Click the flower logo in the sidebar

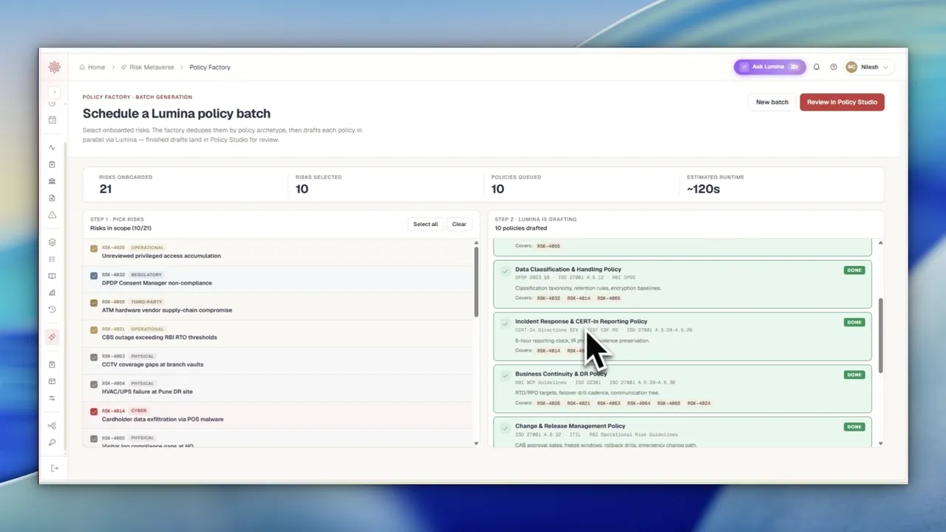[x=54, y=67]
